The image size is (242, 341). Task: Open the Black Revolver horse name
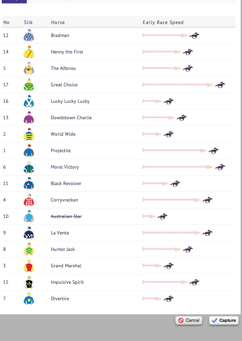coord(66,183)
